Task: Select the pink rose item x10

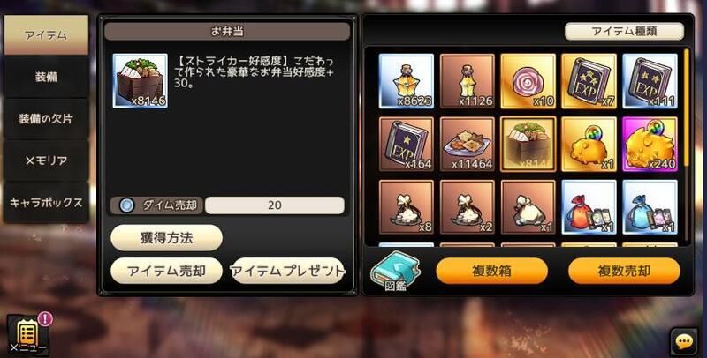Action: tap(528, 81)
